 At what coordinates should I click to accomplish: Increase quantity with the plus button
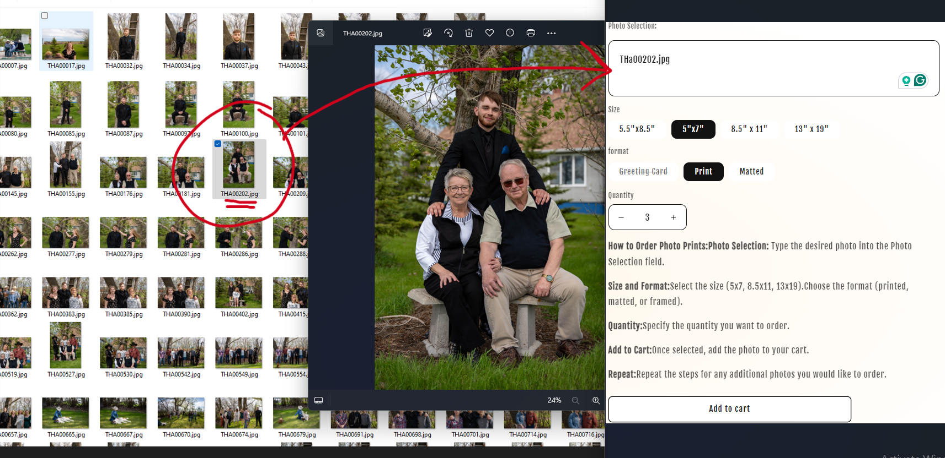coord(673,217)
